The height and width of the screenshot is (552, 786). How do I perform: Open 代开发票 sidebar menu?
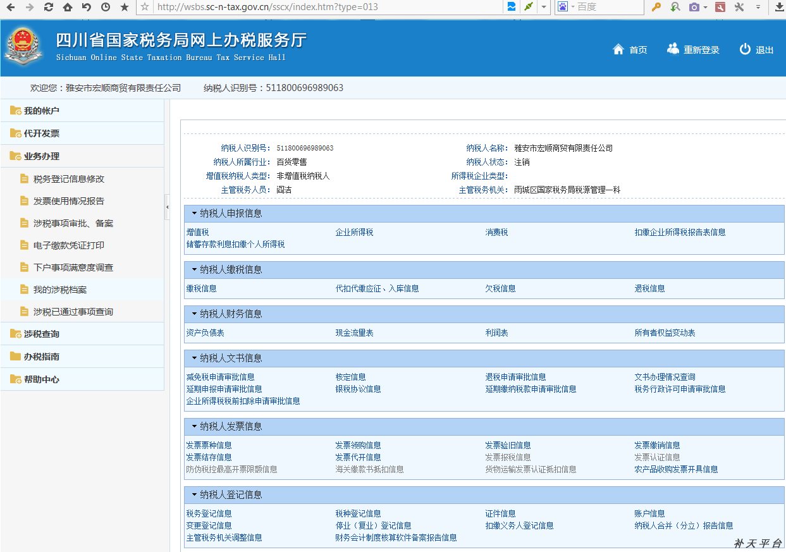[x=82, y=133]
